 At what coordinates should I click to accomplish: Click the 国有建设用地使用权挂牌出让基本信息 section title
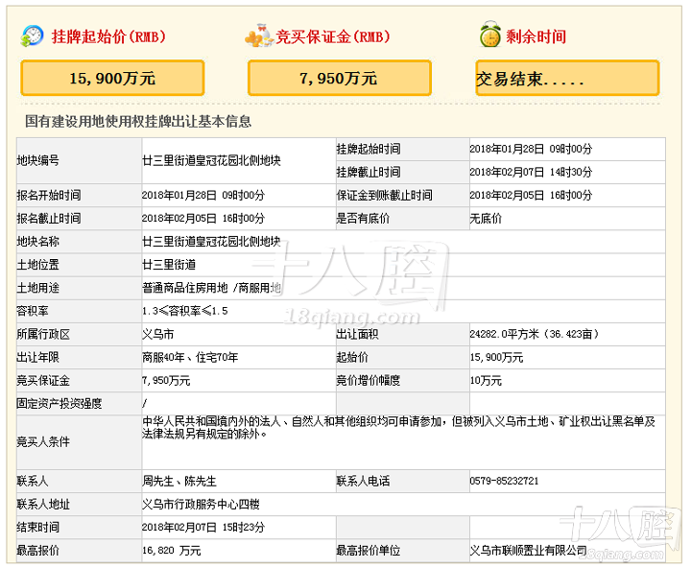tap(138, 121)
